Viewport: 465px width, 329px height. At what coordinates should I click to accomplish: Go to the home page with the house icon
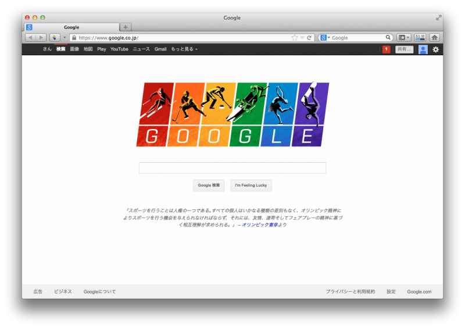click(x=434, y=38)
